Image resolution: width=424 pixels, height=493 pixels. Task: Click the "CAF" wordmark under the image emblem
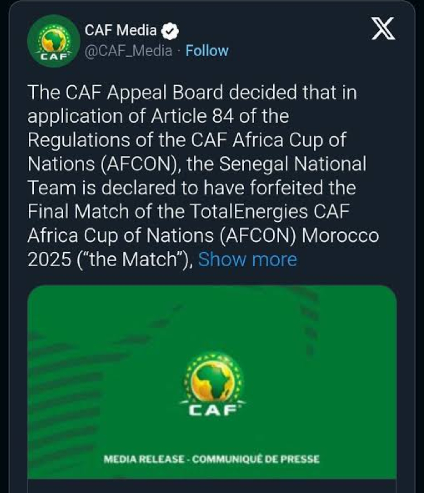(x=213, y=410)
